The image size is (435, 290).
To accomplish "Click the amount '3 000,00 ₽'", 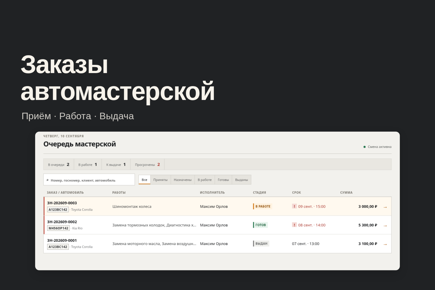I will 368,206.
